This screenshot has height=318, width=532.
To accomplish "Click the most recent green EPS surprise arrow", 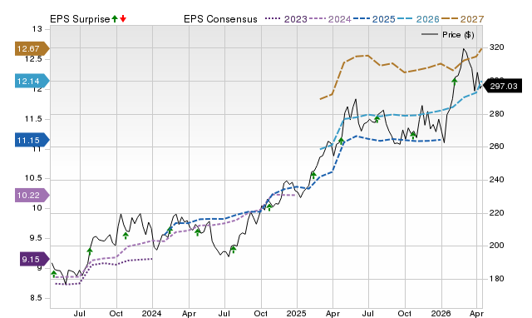I will tap(455, 81).
